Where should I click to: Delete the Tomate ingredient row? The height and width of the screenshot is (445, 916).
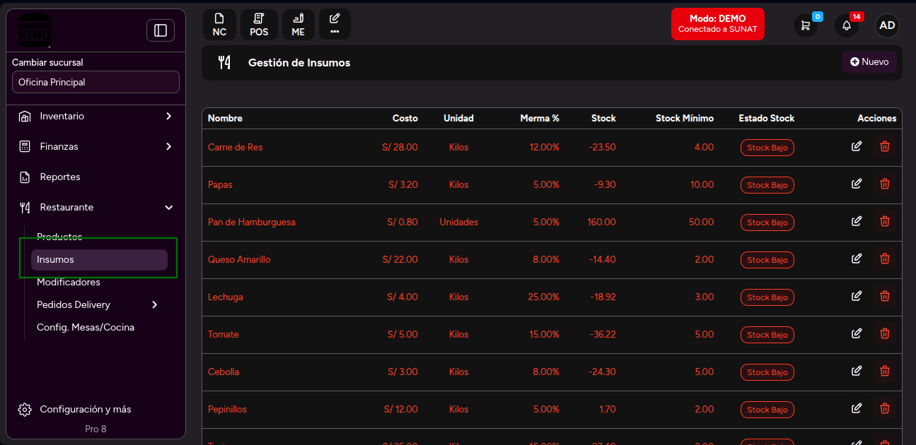[x=884, y=333]
